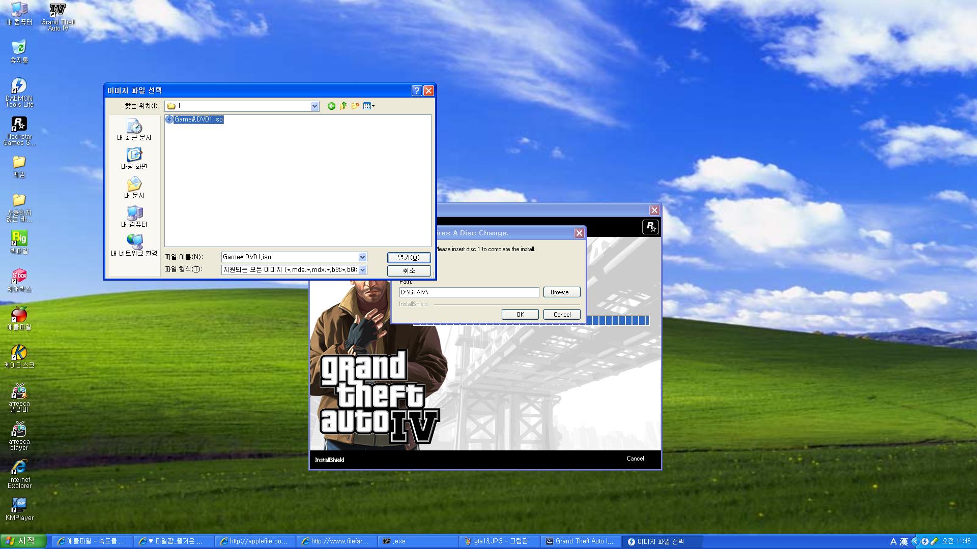Go to 내 문서 in places bar
Viewport: 977px width, 549px height.
tap(134, 188)
